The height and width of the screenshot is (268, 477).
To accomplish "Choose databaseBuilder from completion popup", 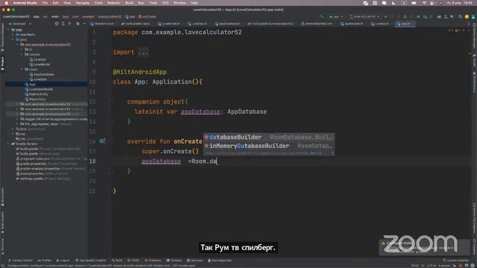I will tap(269, 137).
